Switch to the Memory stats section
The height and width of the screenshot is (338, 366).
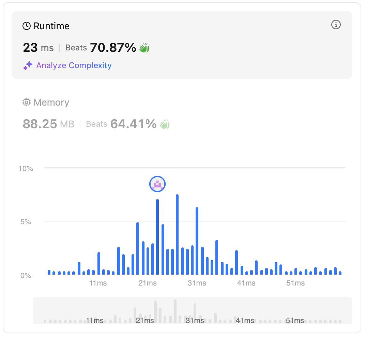click(51, 103)
